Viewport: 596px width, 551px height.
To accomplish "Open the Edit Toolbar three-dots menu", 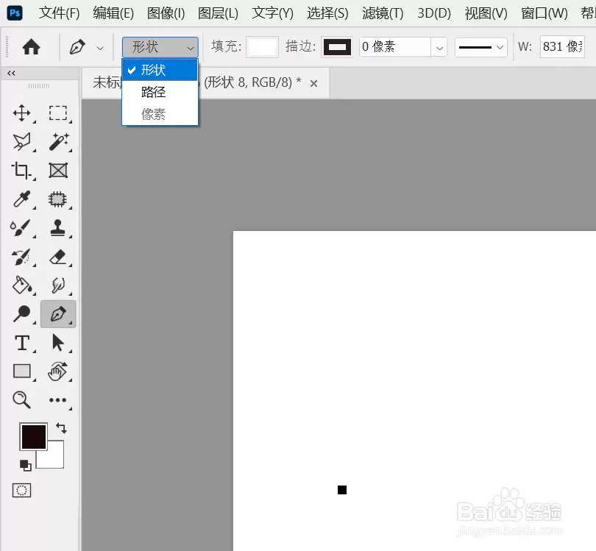I will [58, 399].
